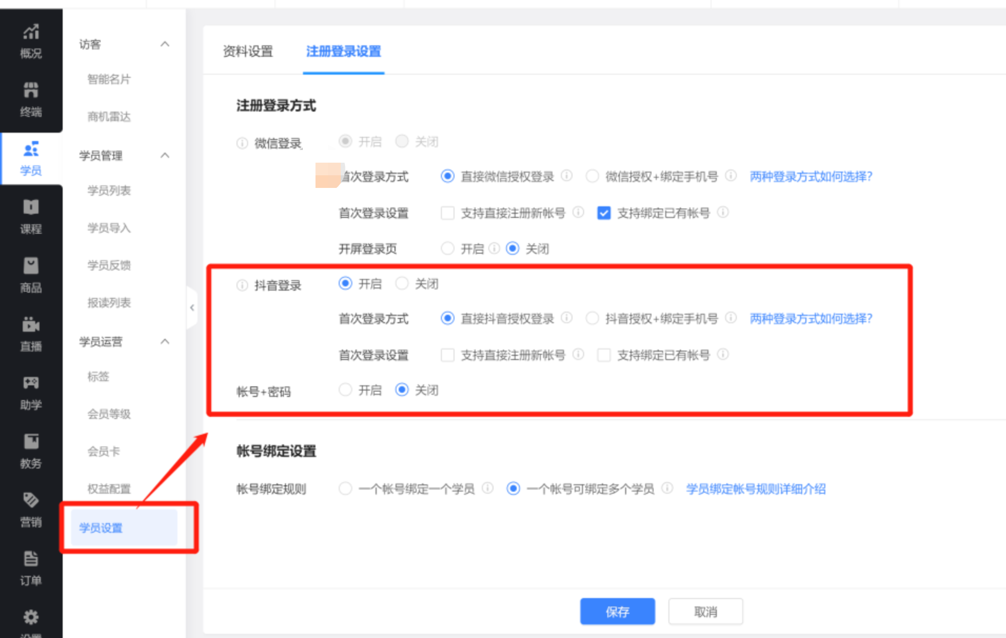Click info icon next to 抖音登录
Screen dimensions: 1006x638
coord(242,286)
